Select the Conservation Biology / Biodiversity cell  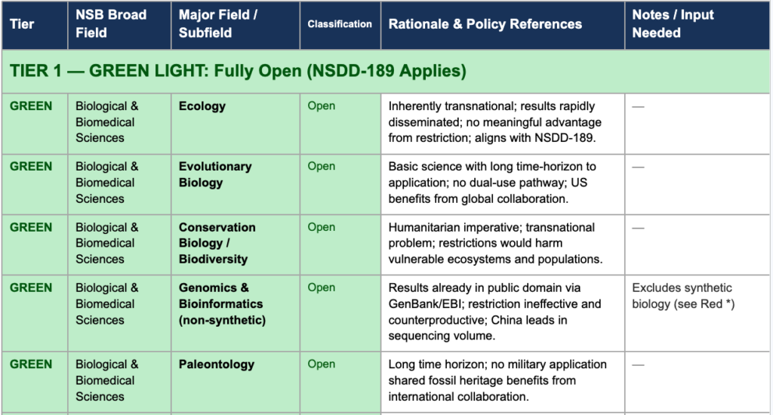tap(217, 243)
